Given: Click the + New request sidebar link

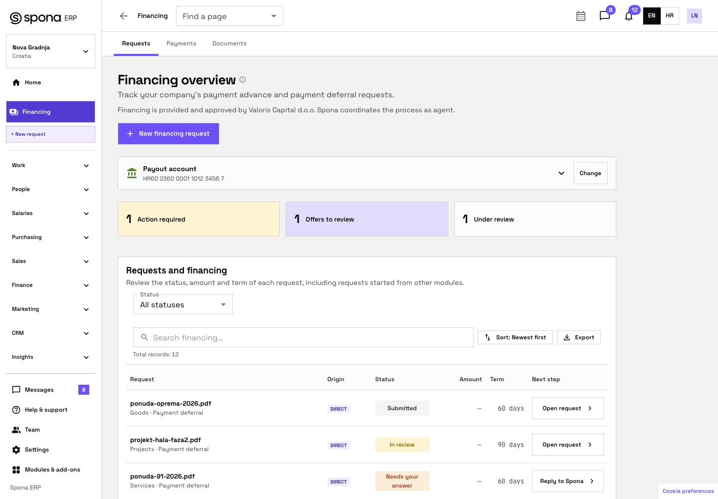Looking at the screenshot, I should tap(50, 134).
